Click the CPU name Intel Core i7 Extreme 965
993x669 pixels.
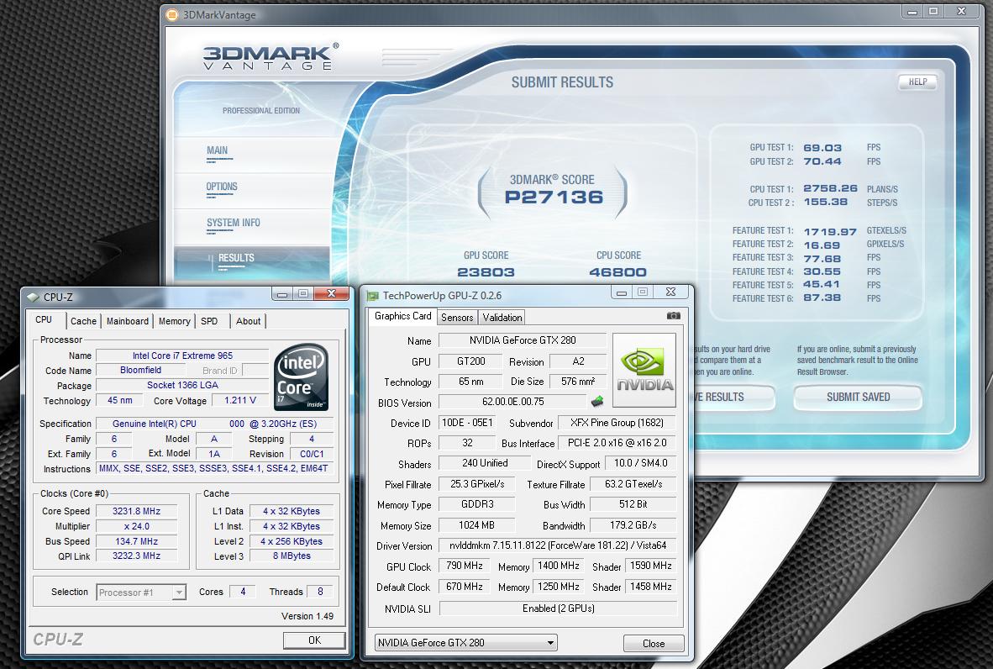click(182, 356)
